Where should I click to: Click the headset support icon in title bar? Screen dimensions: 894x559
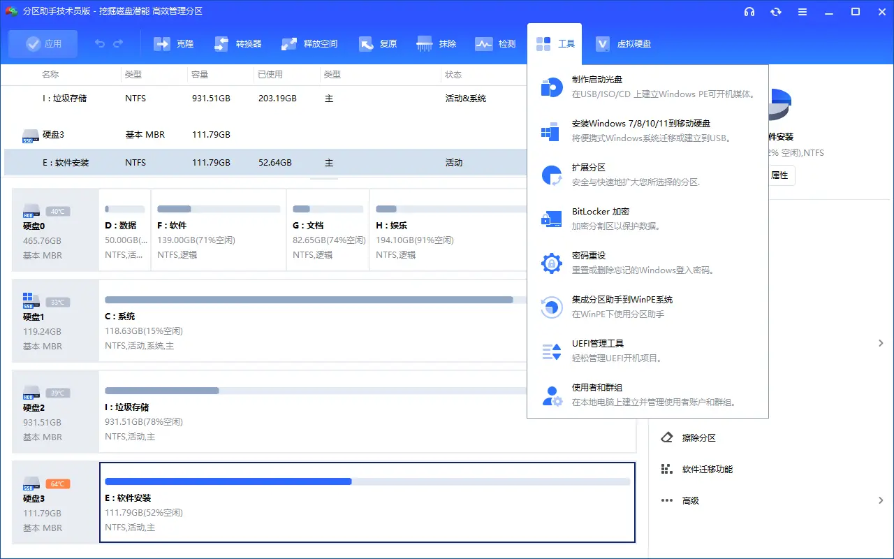tap(749, 12)
